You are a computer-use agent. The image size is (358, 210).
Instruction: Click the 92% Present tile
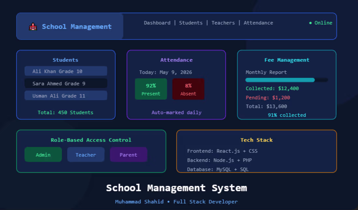click(151, 89)
